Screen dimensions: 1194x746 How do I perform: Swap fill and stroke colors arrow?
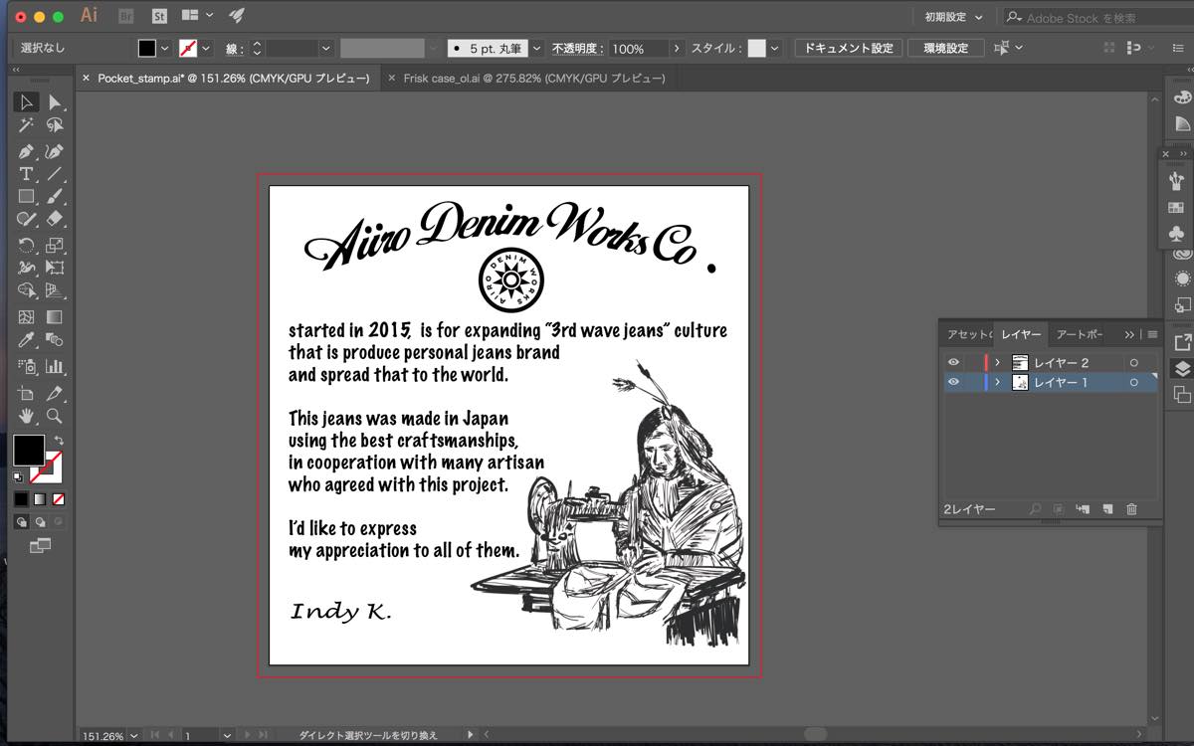59,440
